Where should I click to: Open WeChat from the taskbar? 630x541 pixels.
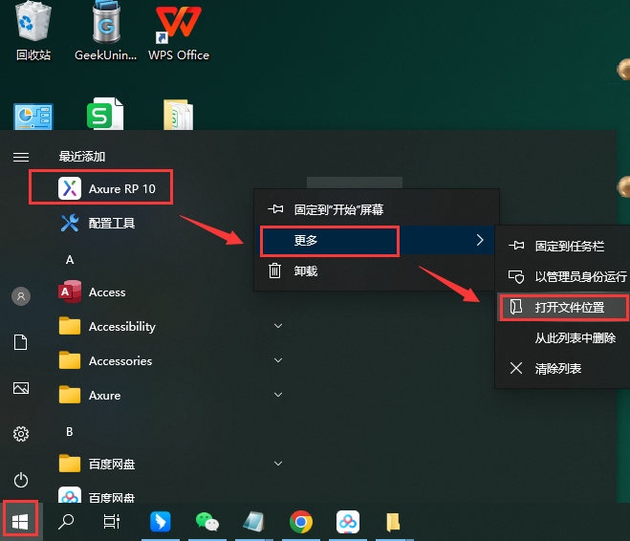tap(206, 522)
